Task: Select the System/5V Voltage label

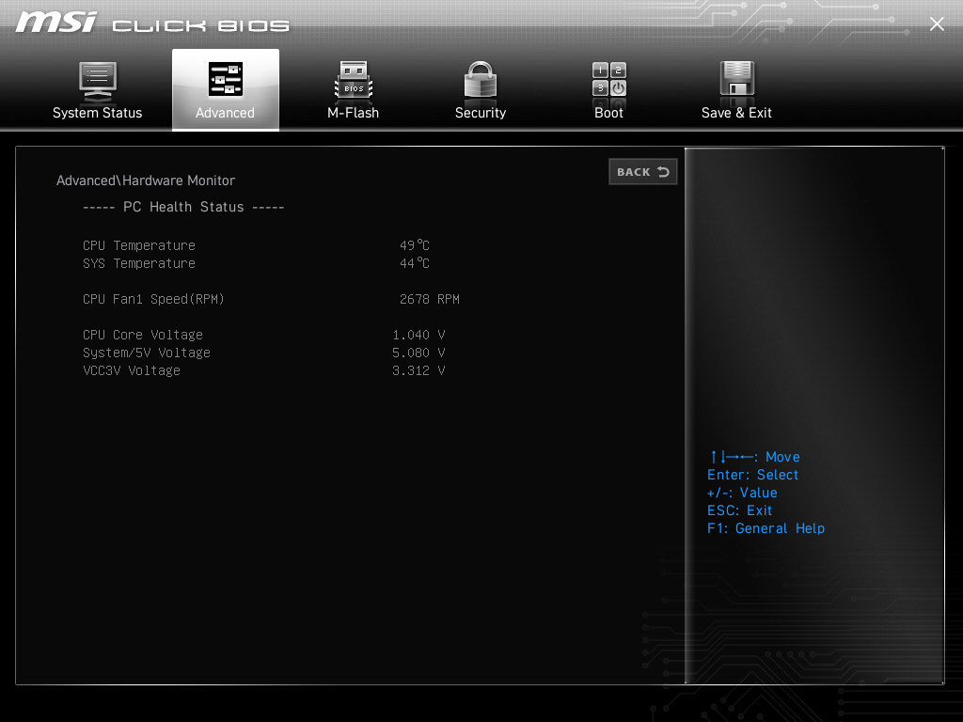Action: [146, 353]
